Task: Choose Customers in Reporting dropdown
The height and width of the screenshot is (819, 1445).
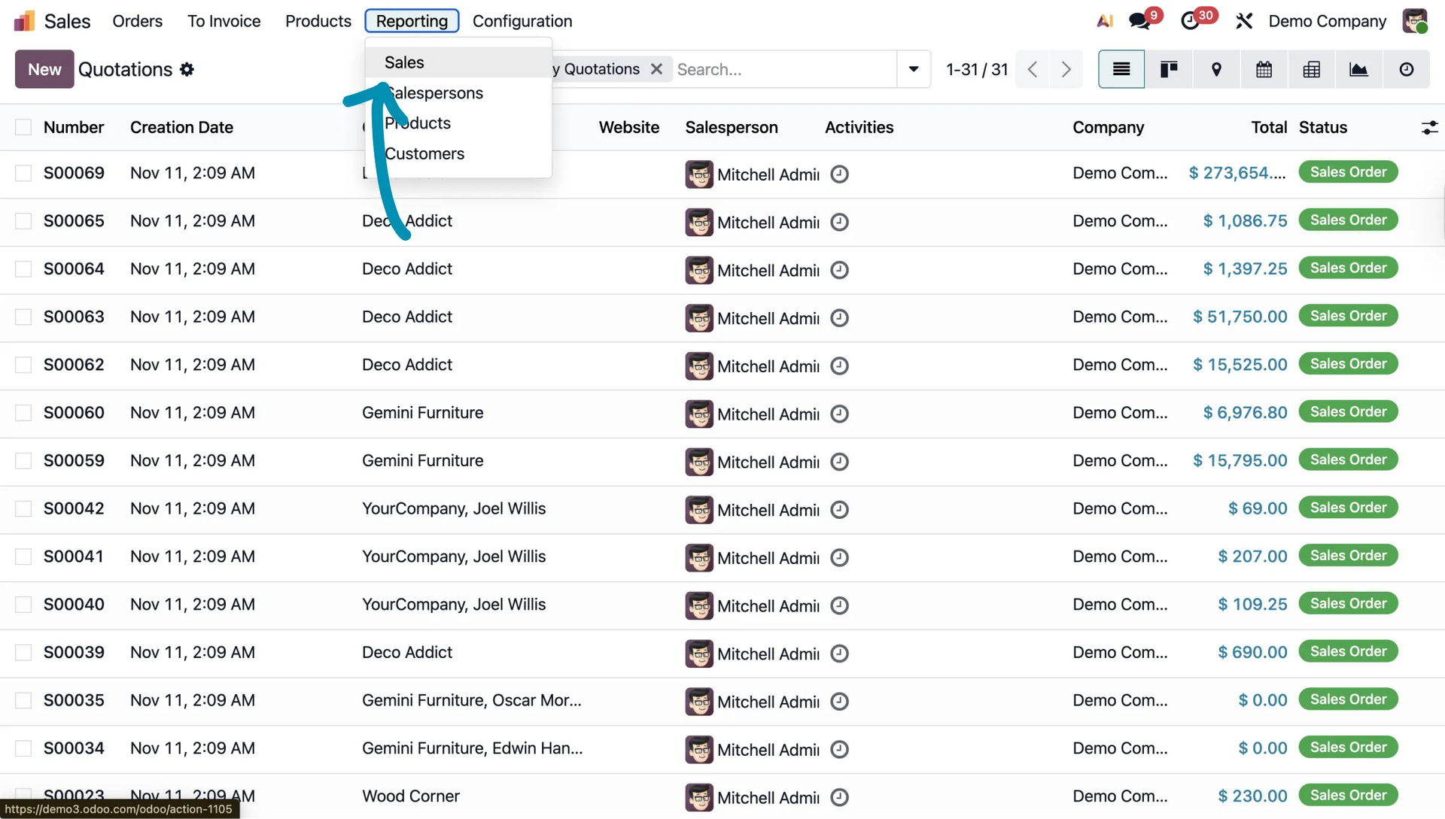Action: point(424,153)
